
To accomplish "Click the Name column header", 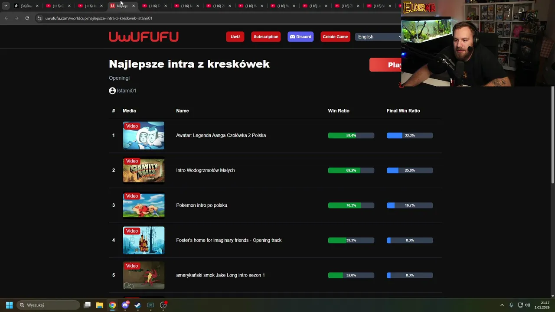I will (x=183, y=111).
